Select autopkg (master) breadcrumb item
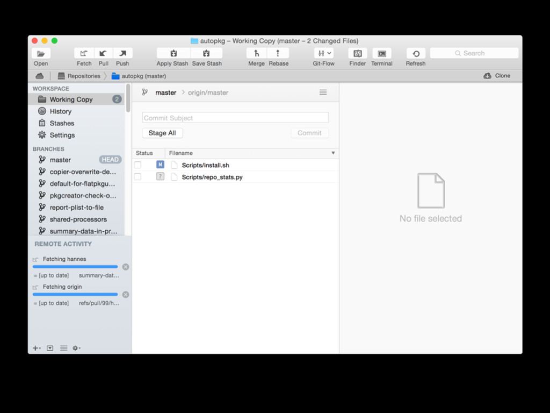The height and width of the screenshot is (413, 550). click(139, 76)
